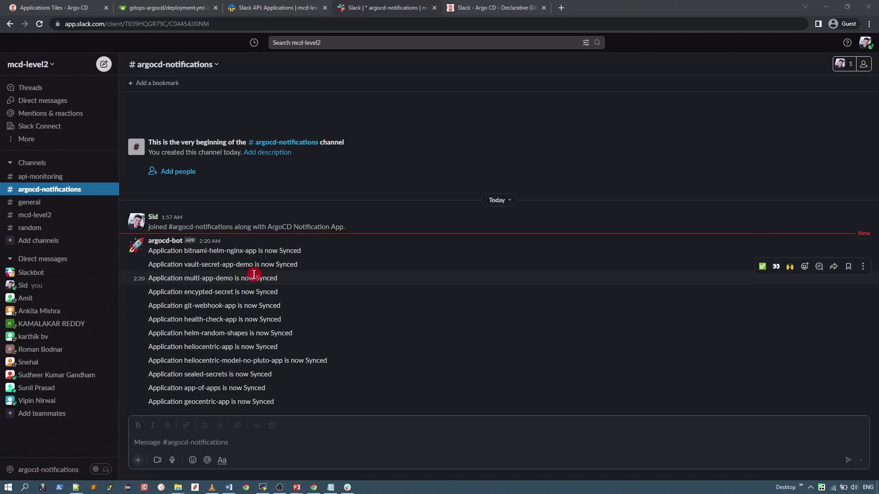Open the api-monitoring channel
Viewport: 879px width, 494px height.
click(40, 177)
